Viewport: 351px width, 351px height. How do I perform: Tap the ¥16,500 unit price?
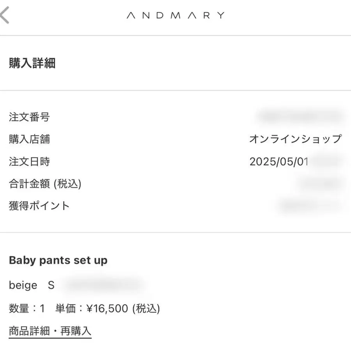[107, 308]
